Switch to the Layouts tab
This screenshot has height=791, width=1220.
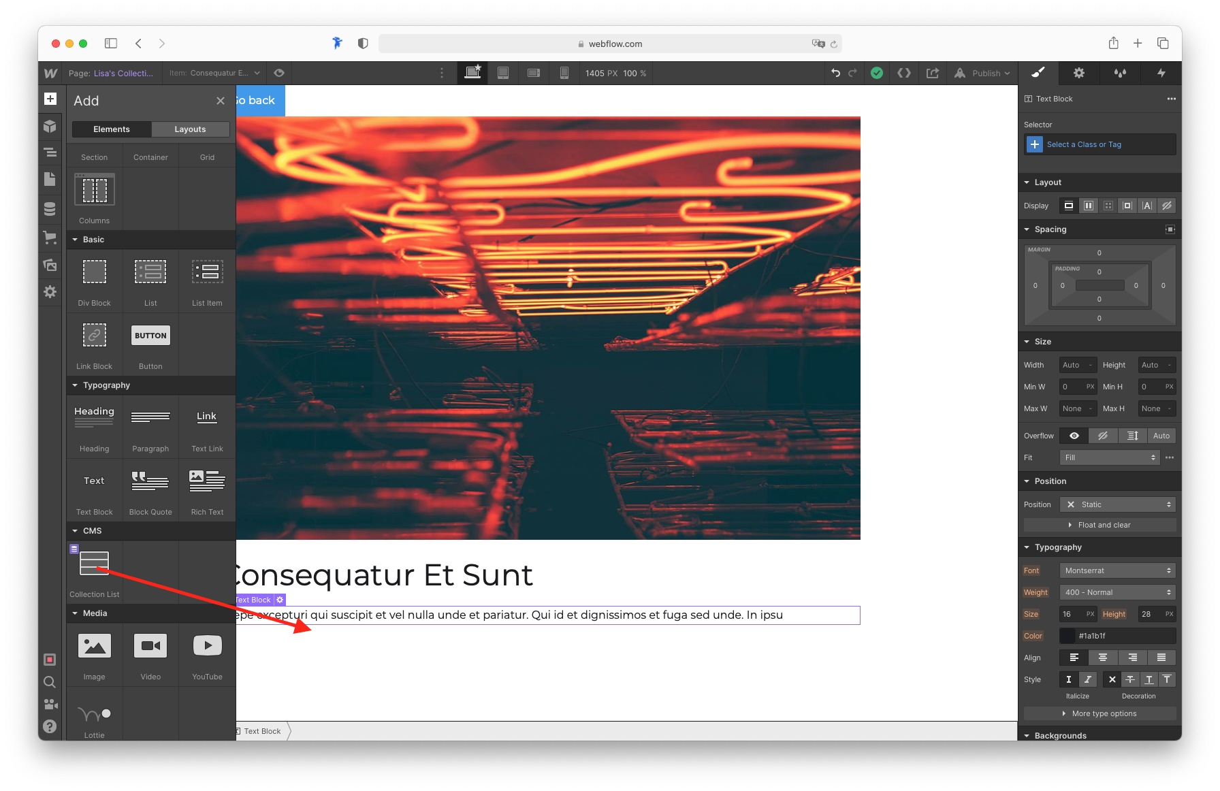click(190, 129)
